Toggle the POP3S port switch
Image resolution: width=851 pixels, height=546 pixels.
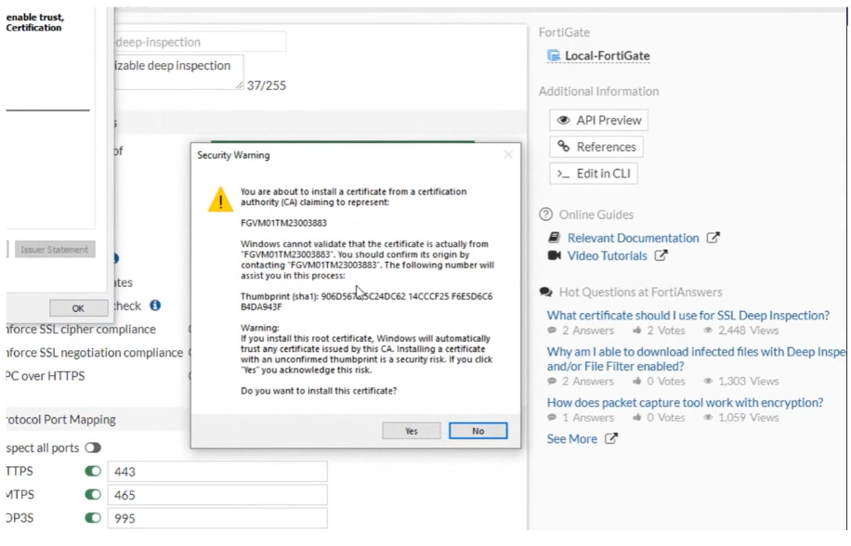[x=93, y=518]
